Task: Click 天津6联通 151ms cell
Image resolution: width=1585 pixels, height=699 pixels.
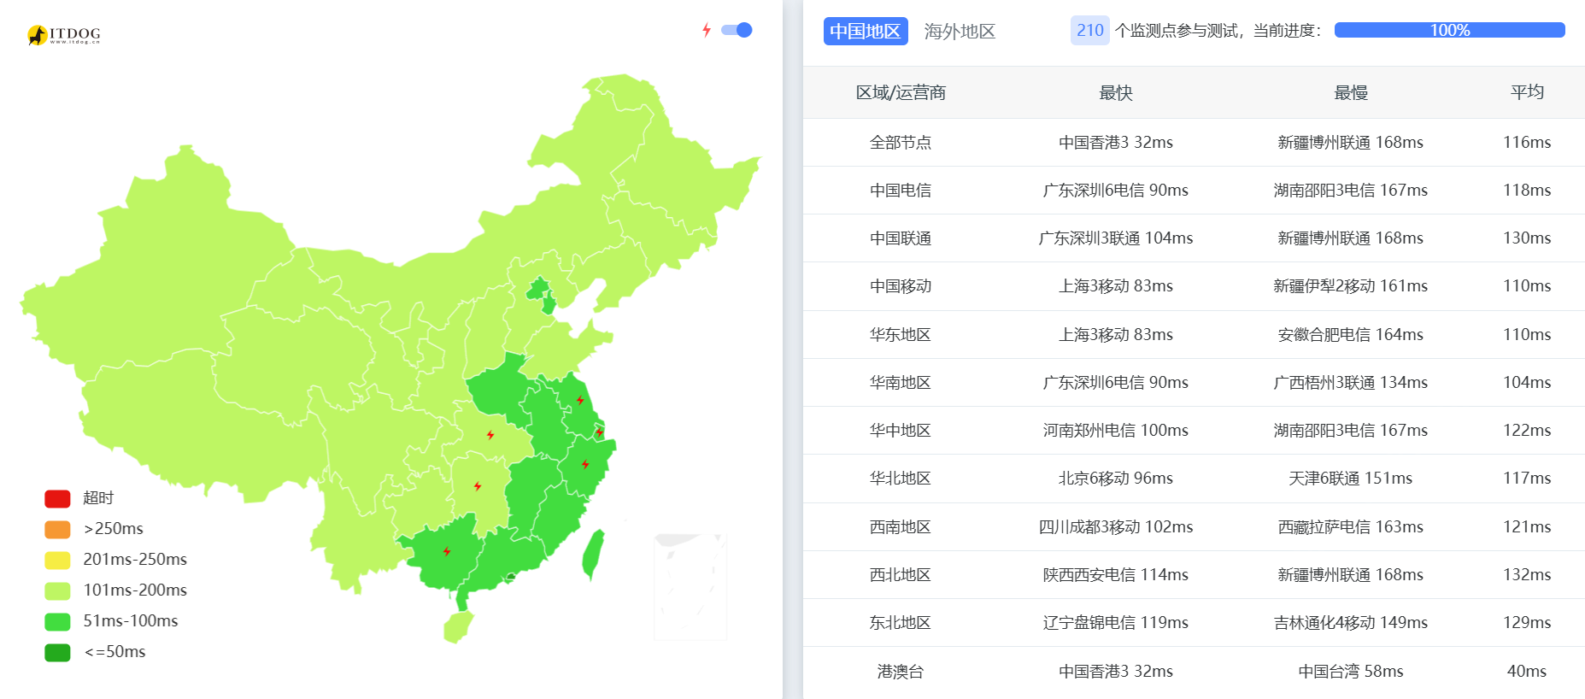Action: coord(1350,479)
